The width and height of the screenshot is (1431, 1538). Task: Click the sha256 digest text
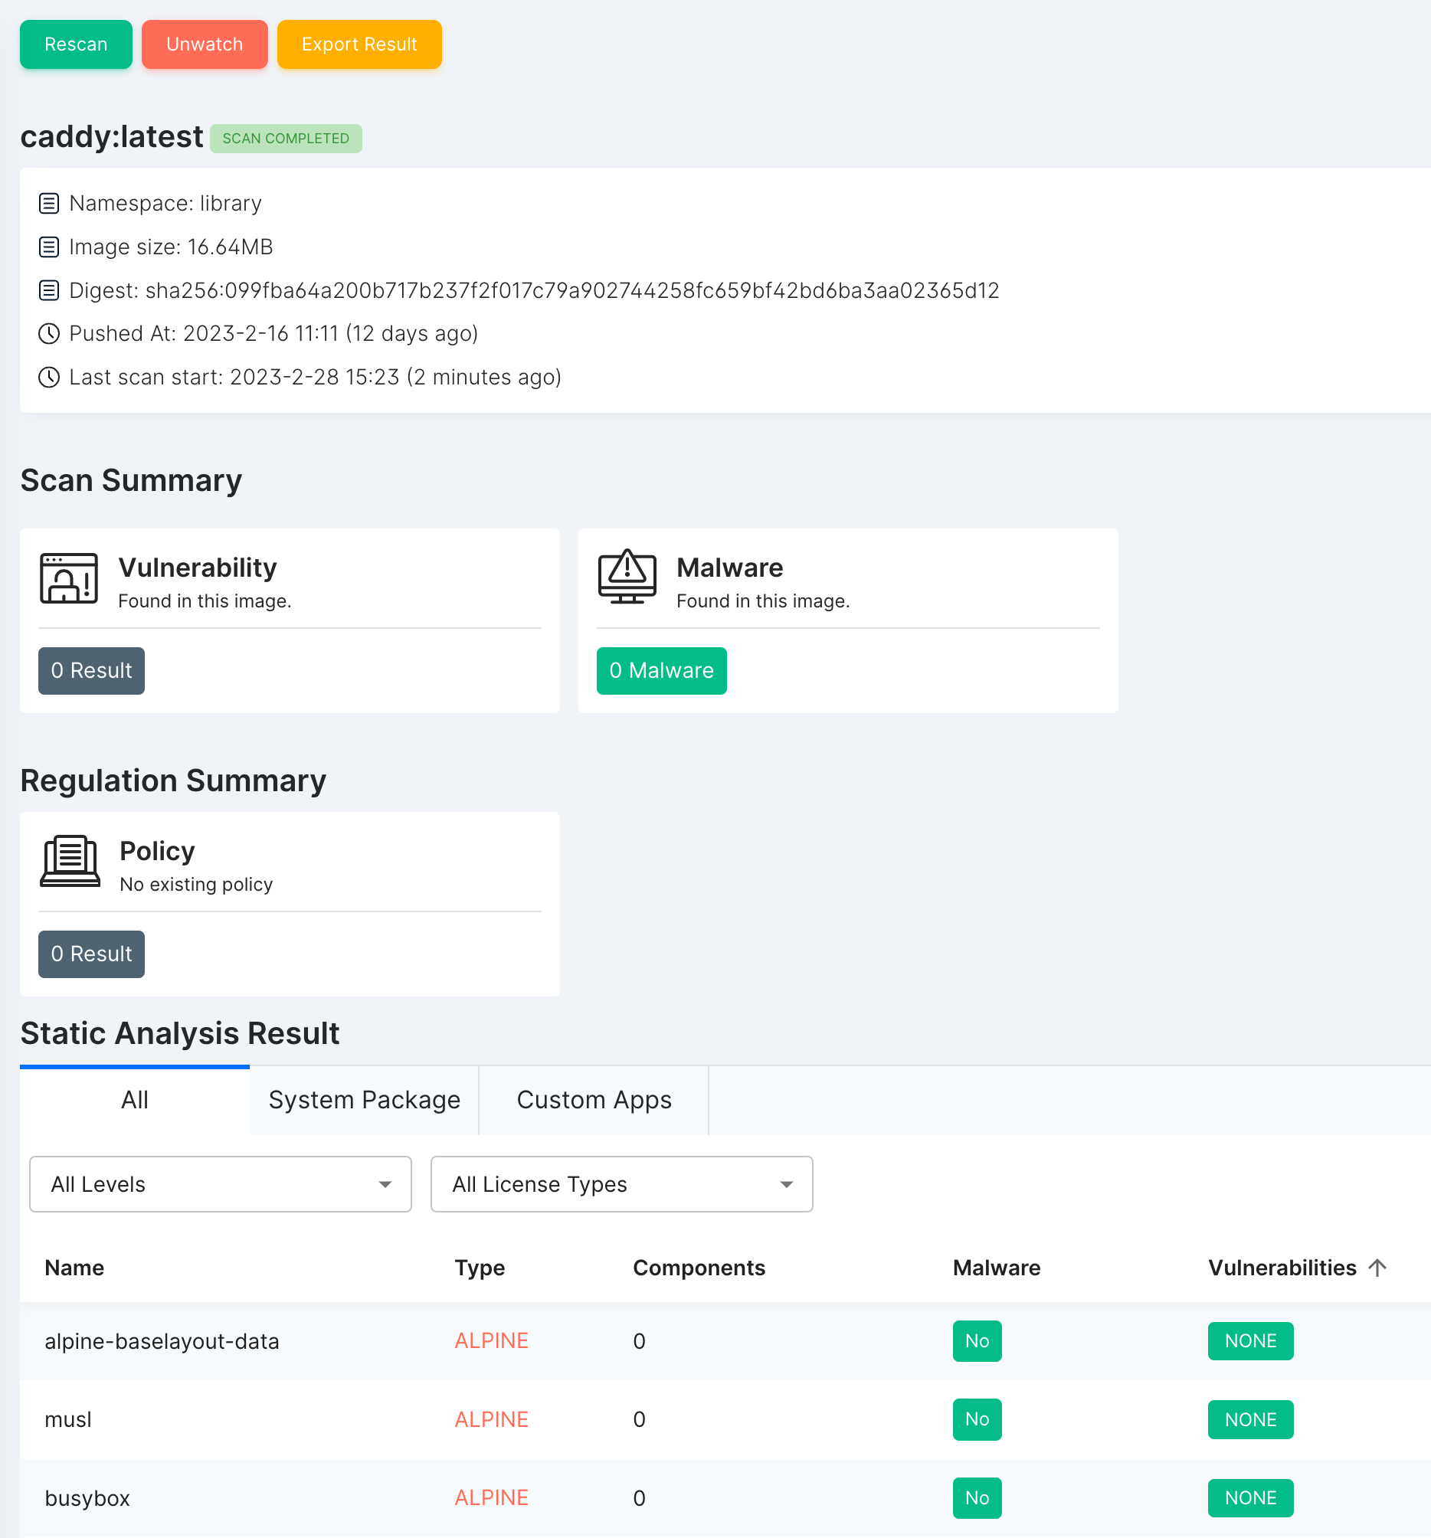tap(572, 290)
